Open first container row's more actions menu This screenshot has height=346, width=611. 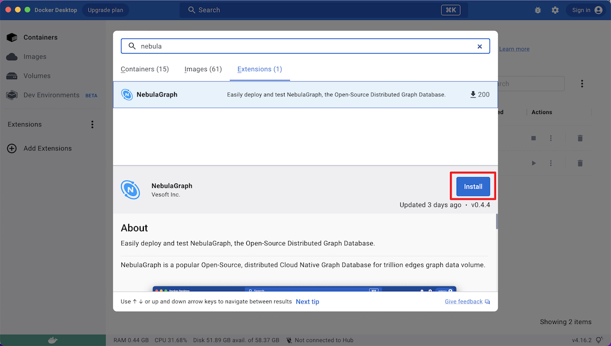(551, 138)
